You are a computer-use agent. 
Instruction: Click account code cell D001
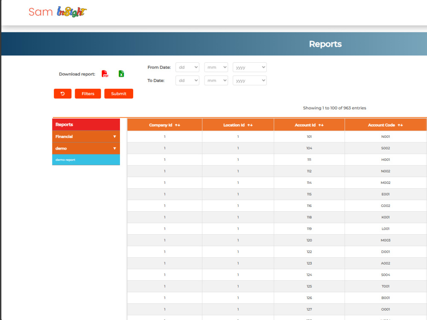pyautogui.click(x=386, y=252)
